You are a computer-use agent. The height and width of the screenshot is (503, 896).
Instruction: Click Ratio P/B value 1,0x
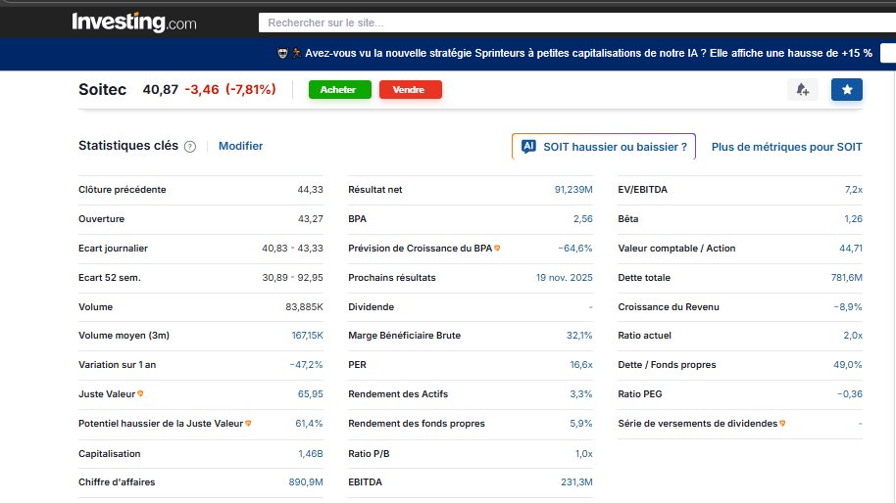pyautogui.click(x=583, y=453)
